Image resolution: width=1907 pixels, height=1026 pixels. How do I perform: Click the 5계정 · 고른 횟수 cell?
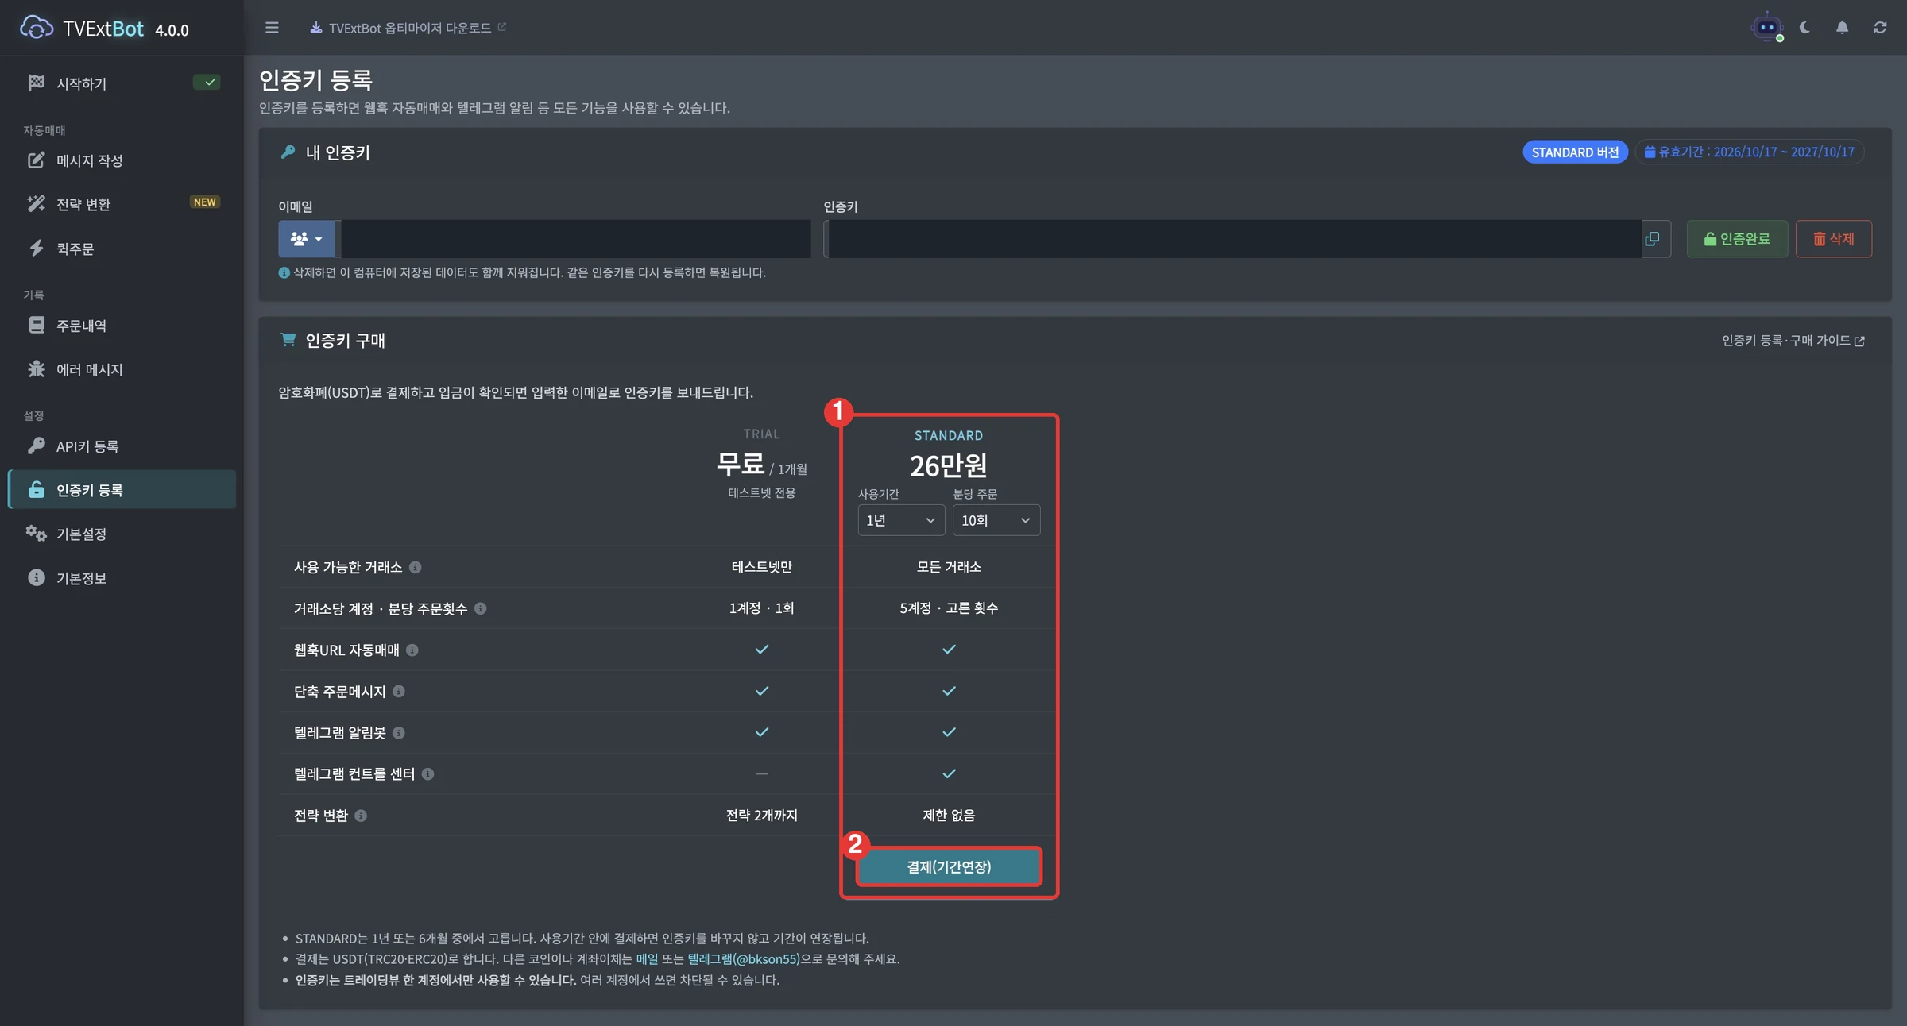[x=949, y=608]
